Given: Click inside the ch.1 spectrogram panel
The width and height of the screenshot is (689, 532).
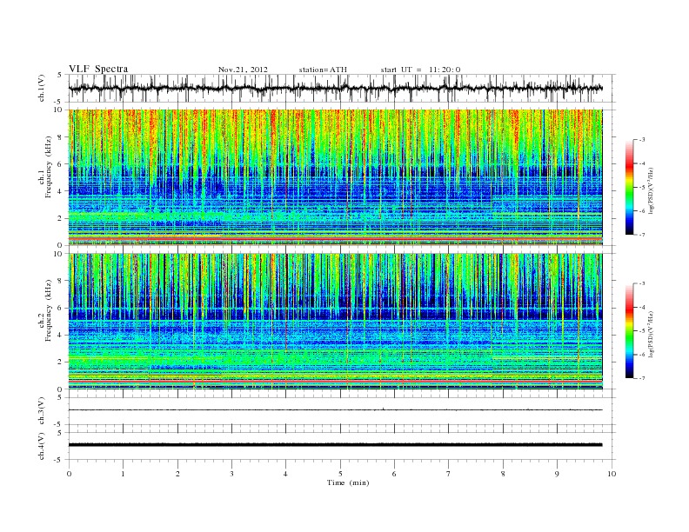Looking at the screenshot, I should click(x=335, y=177).
